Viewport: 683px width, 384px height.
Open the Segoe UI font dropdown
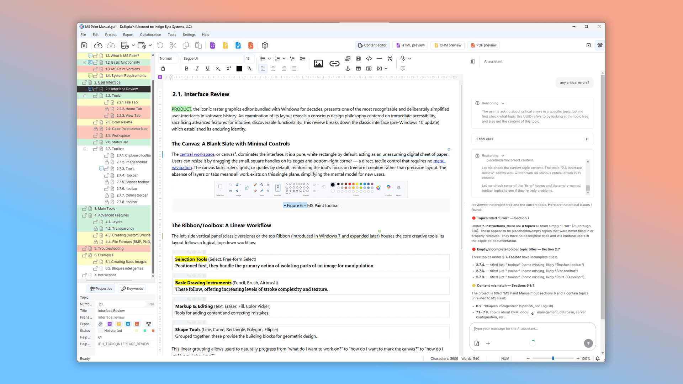(212, 59)
